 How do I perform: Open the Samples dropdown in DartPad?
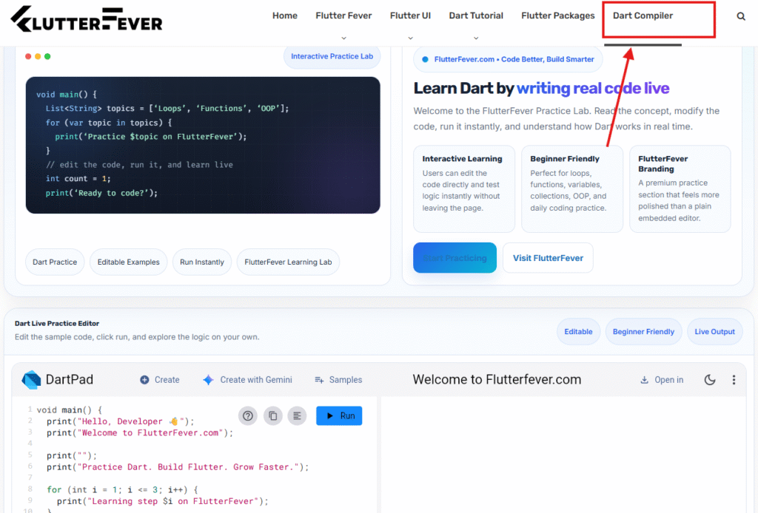[x=338, y=380]
